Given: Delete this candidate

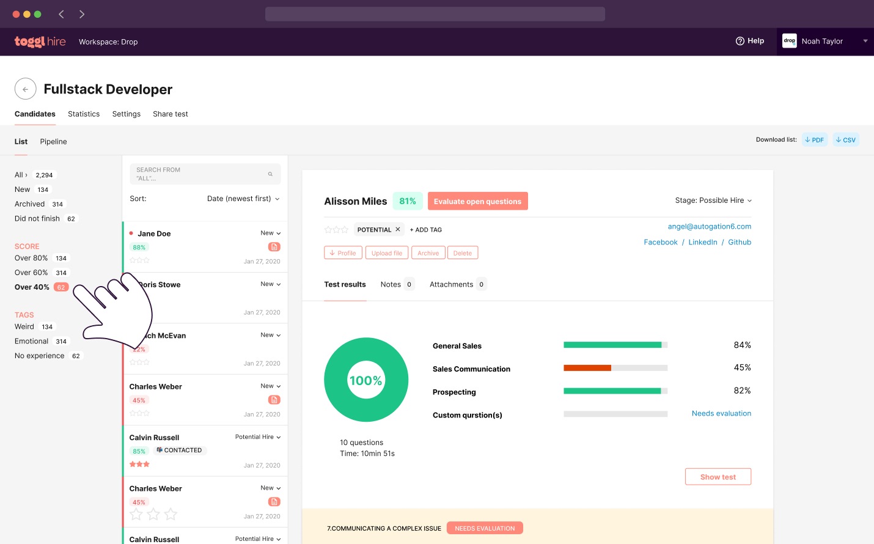Looking at the screenshot, I should [463, 253].
